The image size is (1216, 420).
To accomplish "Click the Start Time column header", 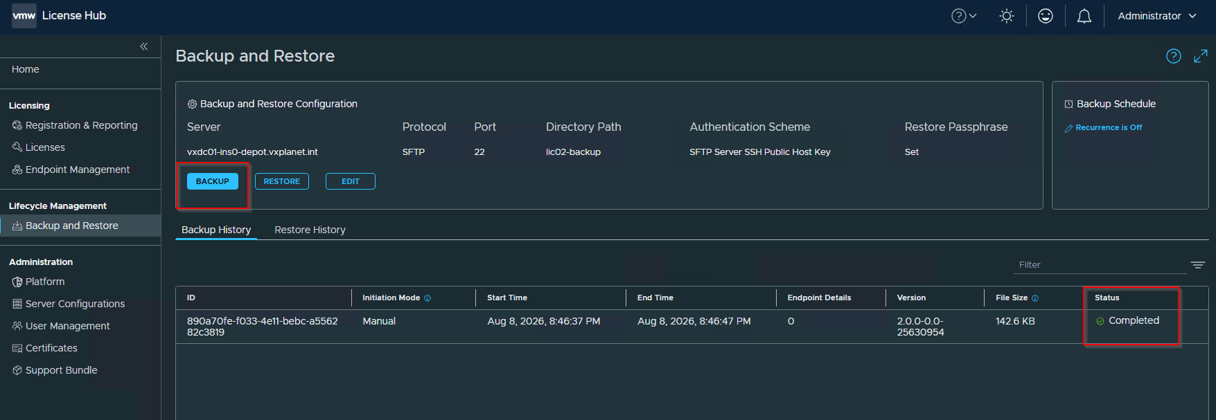I will (507, 298).
